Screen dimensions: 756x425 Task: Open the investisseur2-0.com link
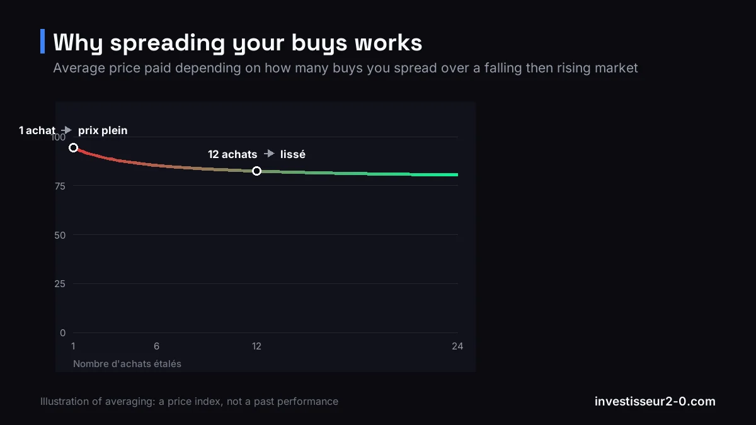pos(655,401)
